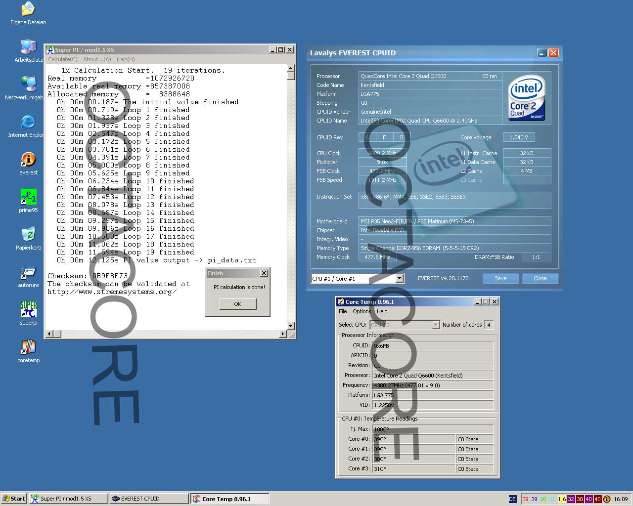This screenshot has width=633, height=506.
Task: Click the Super PI title bar icon
Action: pyautogui.click(x=50, y=49)
